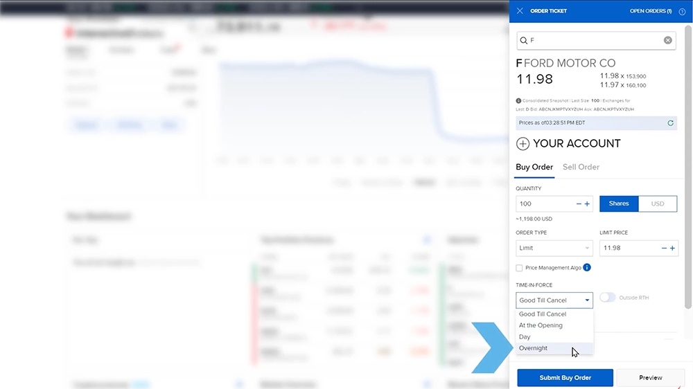Enable Price Management Algo checkbox
The height and width of the screenshot is (389, 693).
point(520,268)
